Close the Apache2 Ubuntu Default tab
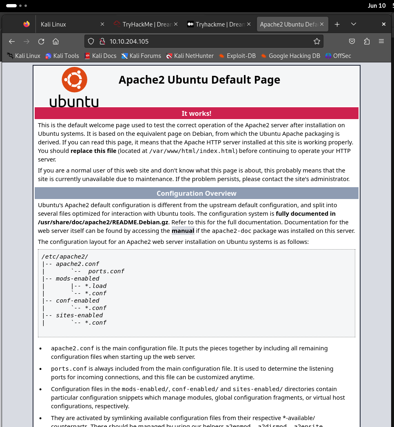 pyautogui.click(x=322, y=24)
